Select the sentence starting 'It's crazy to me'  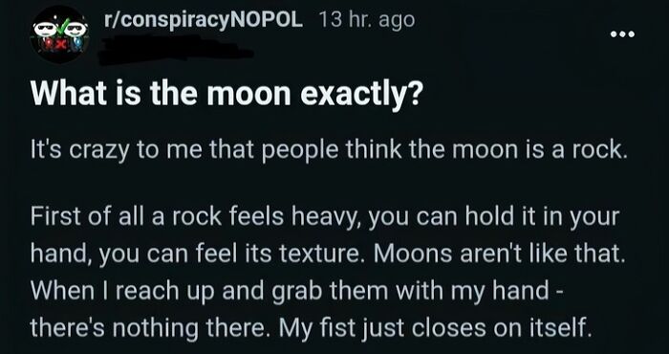329,151
